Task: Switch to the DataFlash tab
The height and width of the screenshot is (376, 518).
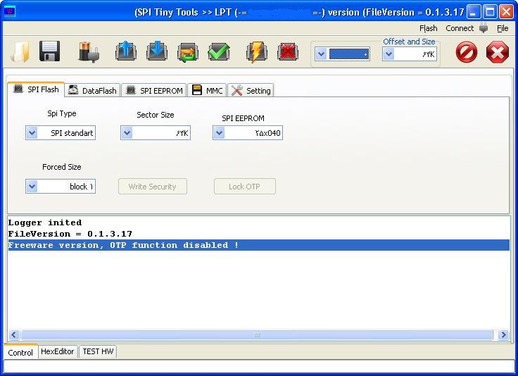Action: [92, 90]
